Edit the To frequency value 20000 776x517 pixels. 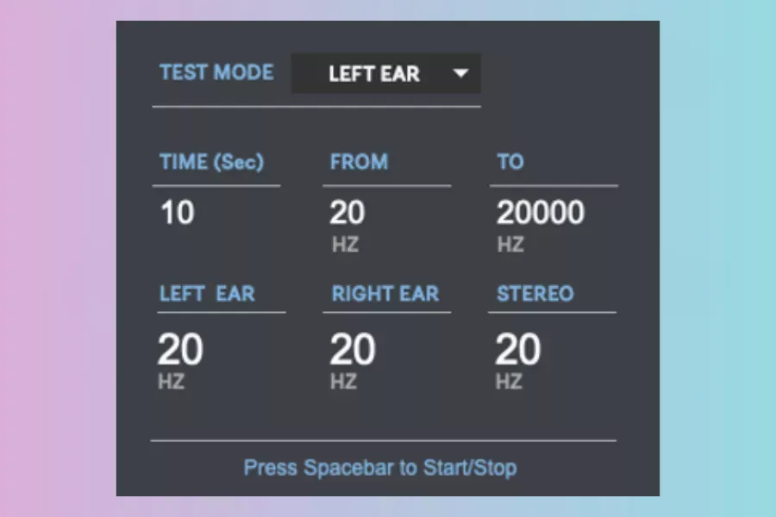click(541, 213)
